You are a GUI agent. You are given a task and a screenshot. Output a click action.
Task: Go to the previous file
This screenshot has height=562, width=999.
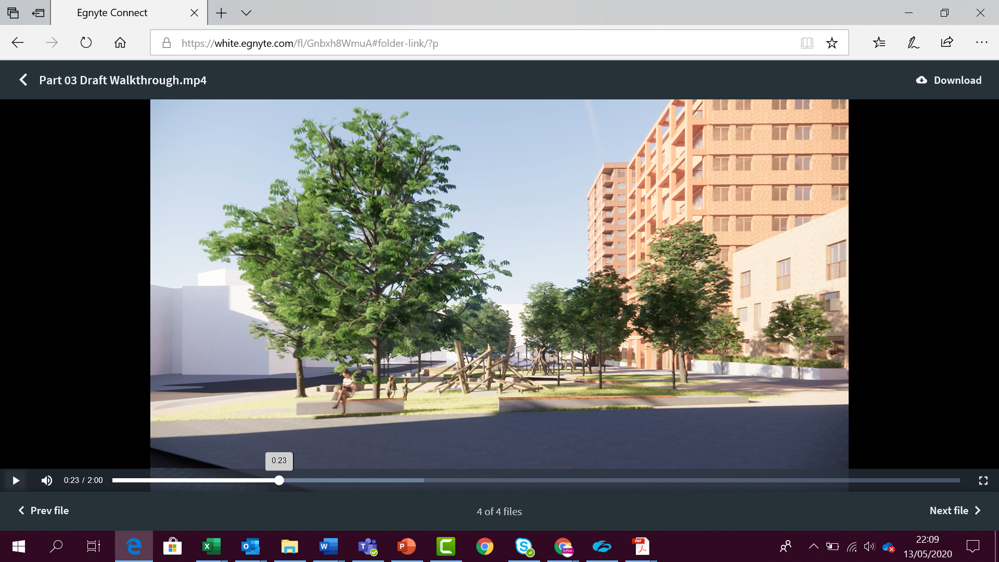pyautogui.click(x=44, y=510)
